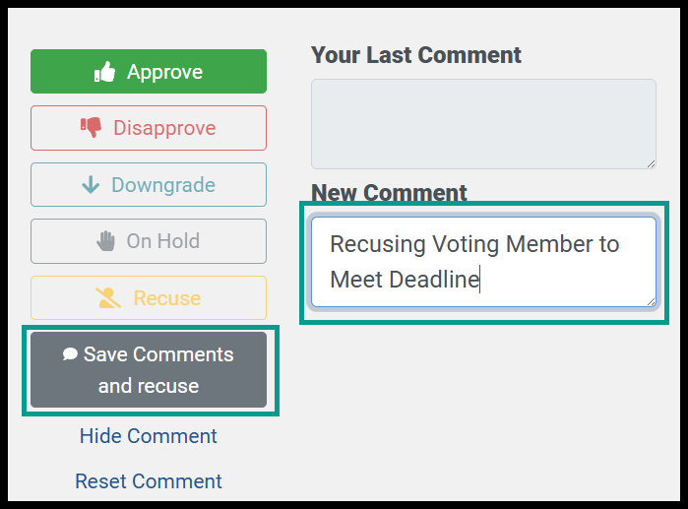Click the word Deadline in the comment
This screenshot has width=688, height=509.
click(434, 280)
